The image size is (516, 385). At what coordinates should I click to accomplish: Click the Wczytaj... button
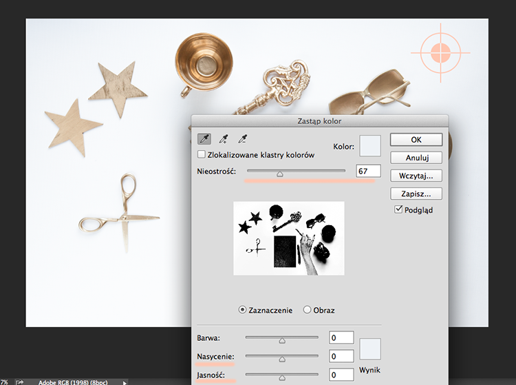coord(416,176)
